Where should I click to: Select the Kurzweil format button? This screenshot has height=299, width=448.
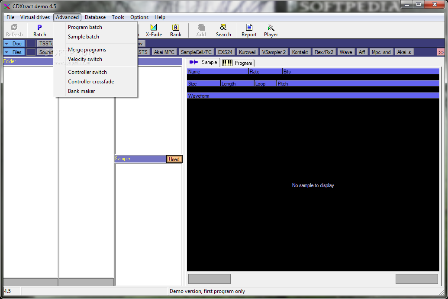(x=247, y=52)
